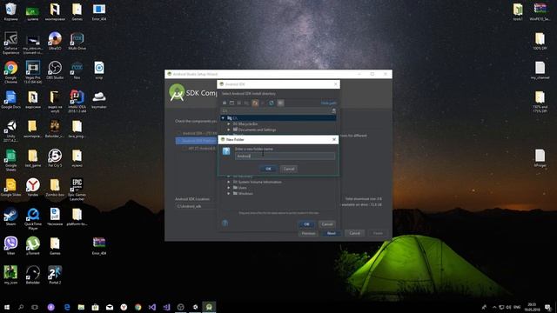Expand the Windows folder node
The height and width of the screenshot is (313, 557).
point(229,194)
